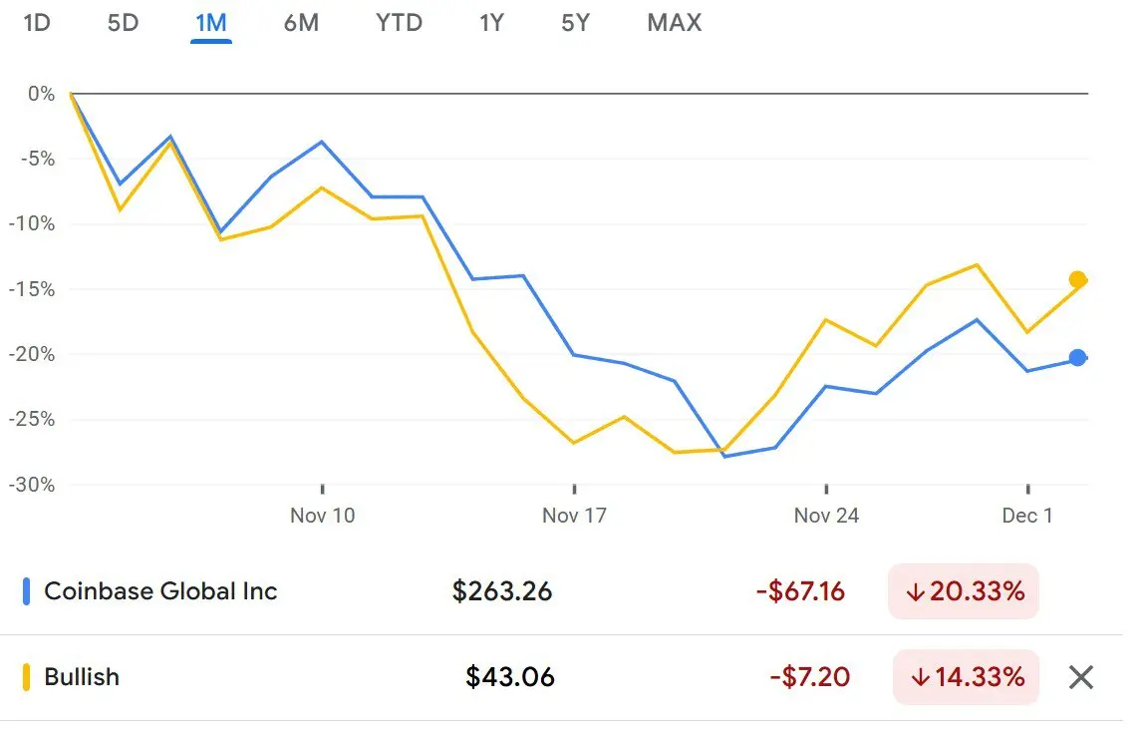Select the active 1M range tab
Screen dimensions: 1143x736
(210, 23)
